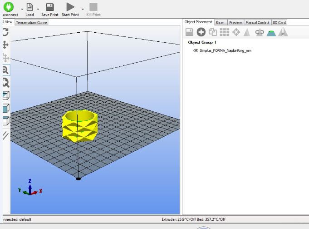Click the Kill Print stop icon

pyautogui.click(x=93, y=7)
